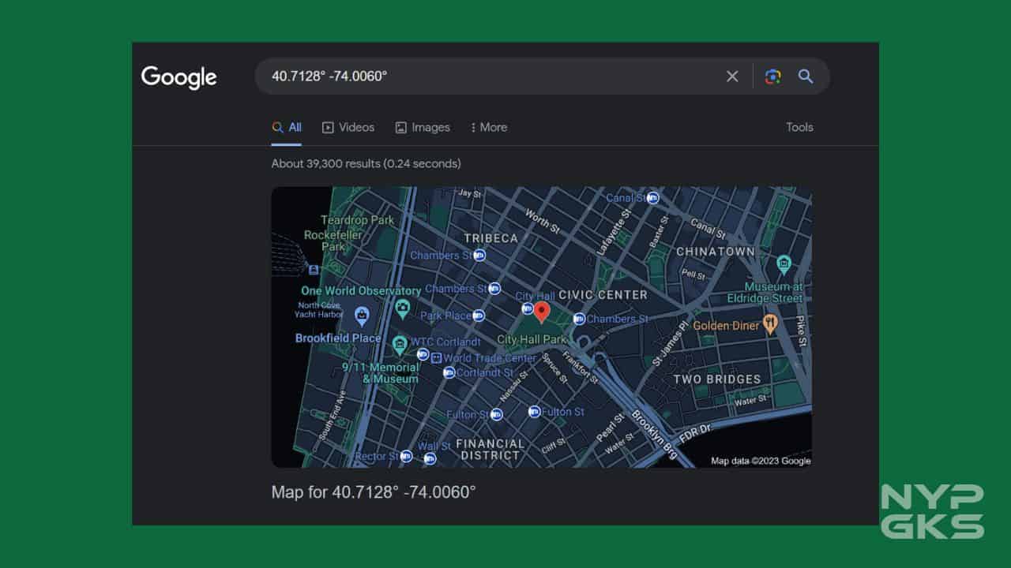The image size is (1011, 568).
Task: Open the Map for 40.7128° -74.0060° link
Action: click(x=374, y=492)
